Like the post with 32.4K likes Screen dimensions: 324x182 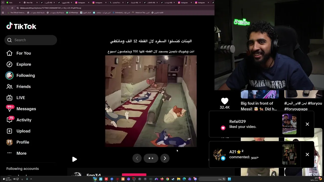225,101
